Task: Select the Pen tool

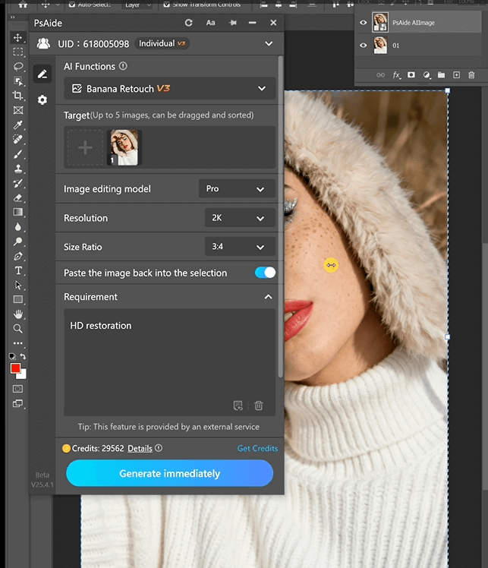Action: (17, 256)
